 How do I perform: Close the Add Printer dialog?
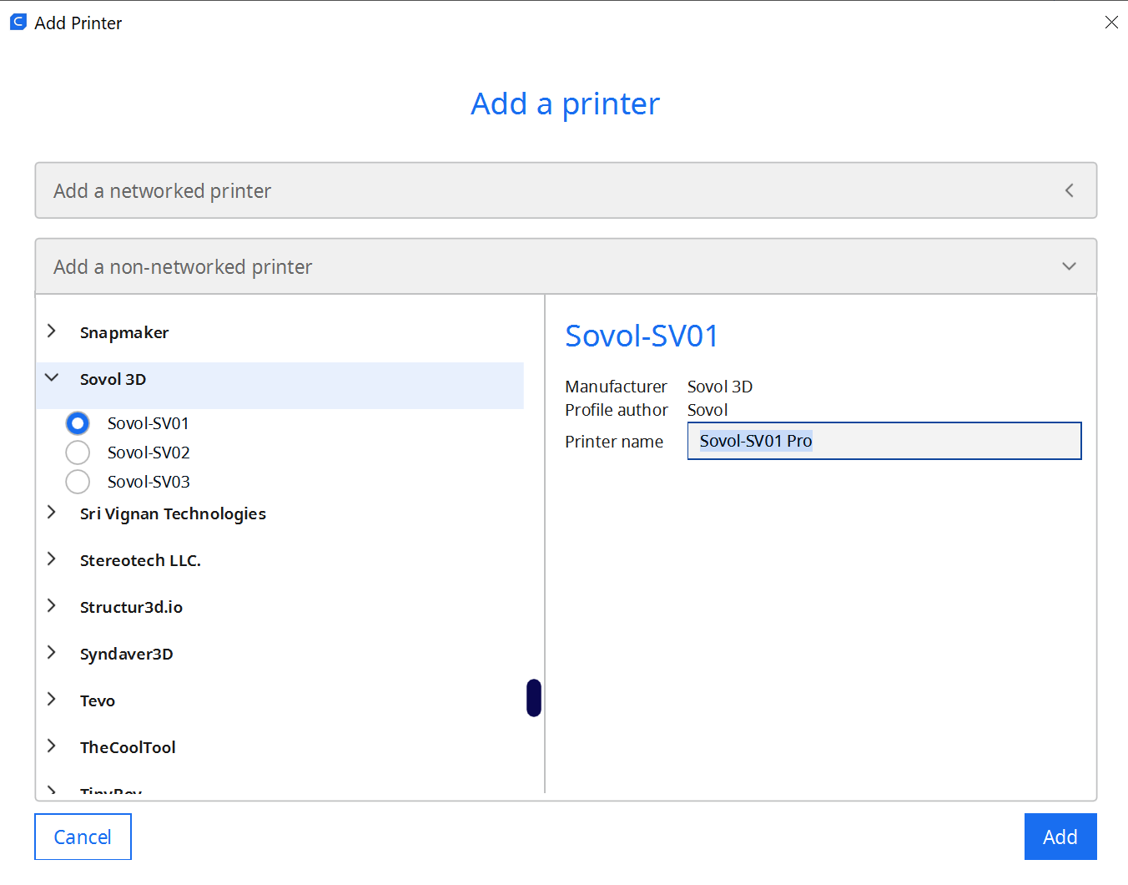1111,23
